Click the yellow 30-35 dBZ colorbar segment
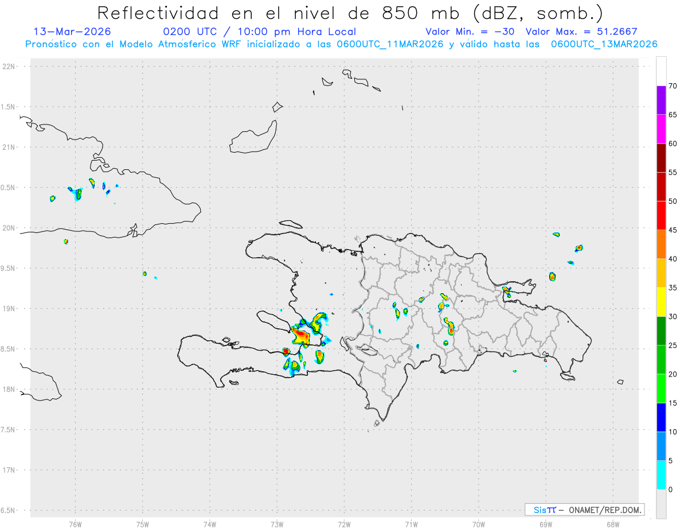The height and width of the screenshot is (532, 688). coord(661,302)
